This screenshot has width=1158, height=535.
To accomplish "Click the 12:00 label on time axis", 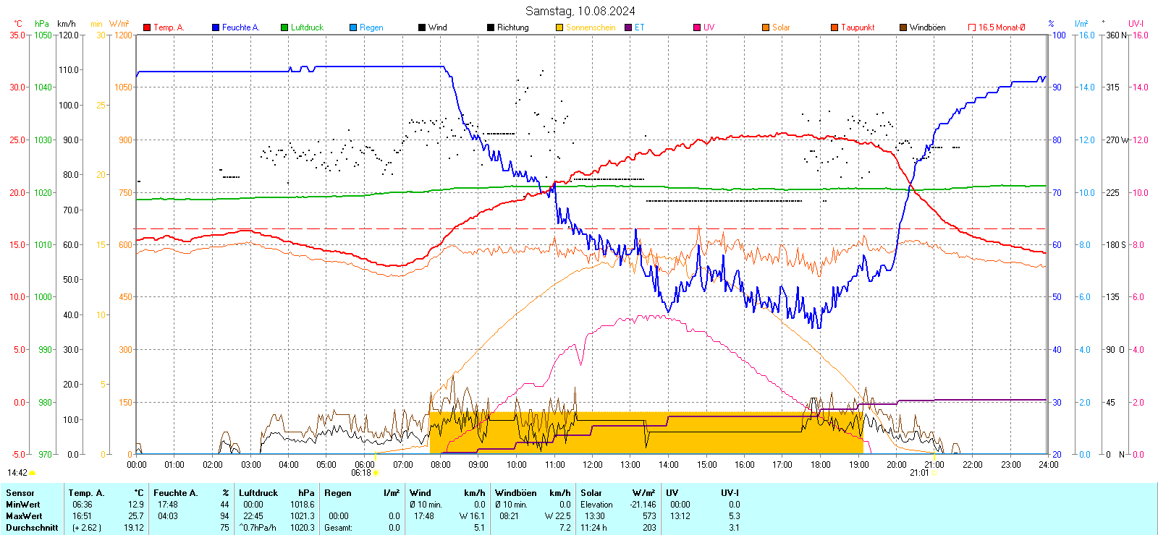I will (592, 465).
